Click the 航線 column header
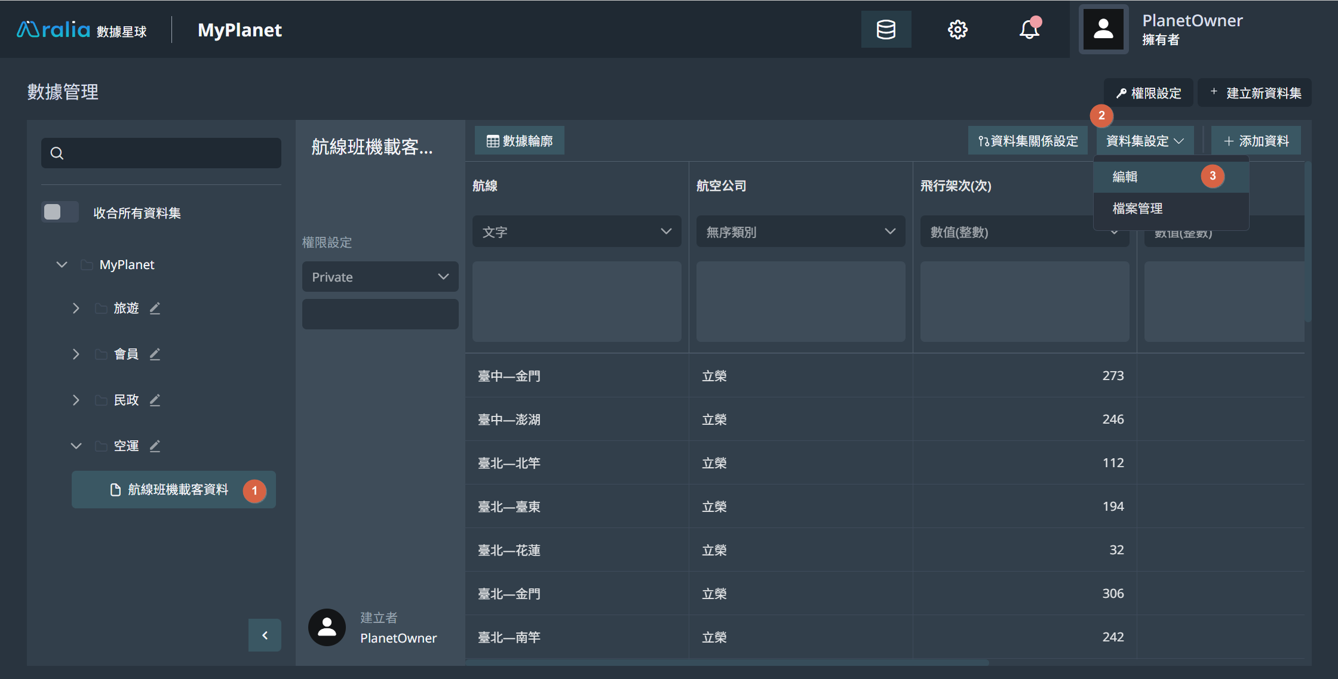The width and height of the screenshot is (1338, 679). 484,186
